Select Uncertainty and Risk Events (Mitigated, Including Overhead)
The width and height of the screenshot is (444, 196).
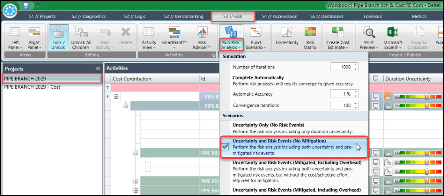(x=294, y=191)
